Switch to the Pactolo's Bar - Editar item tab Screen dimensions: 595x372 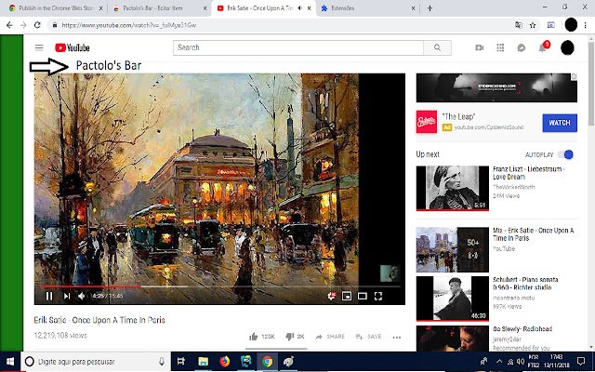[x=159, y=8]
